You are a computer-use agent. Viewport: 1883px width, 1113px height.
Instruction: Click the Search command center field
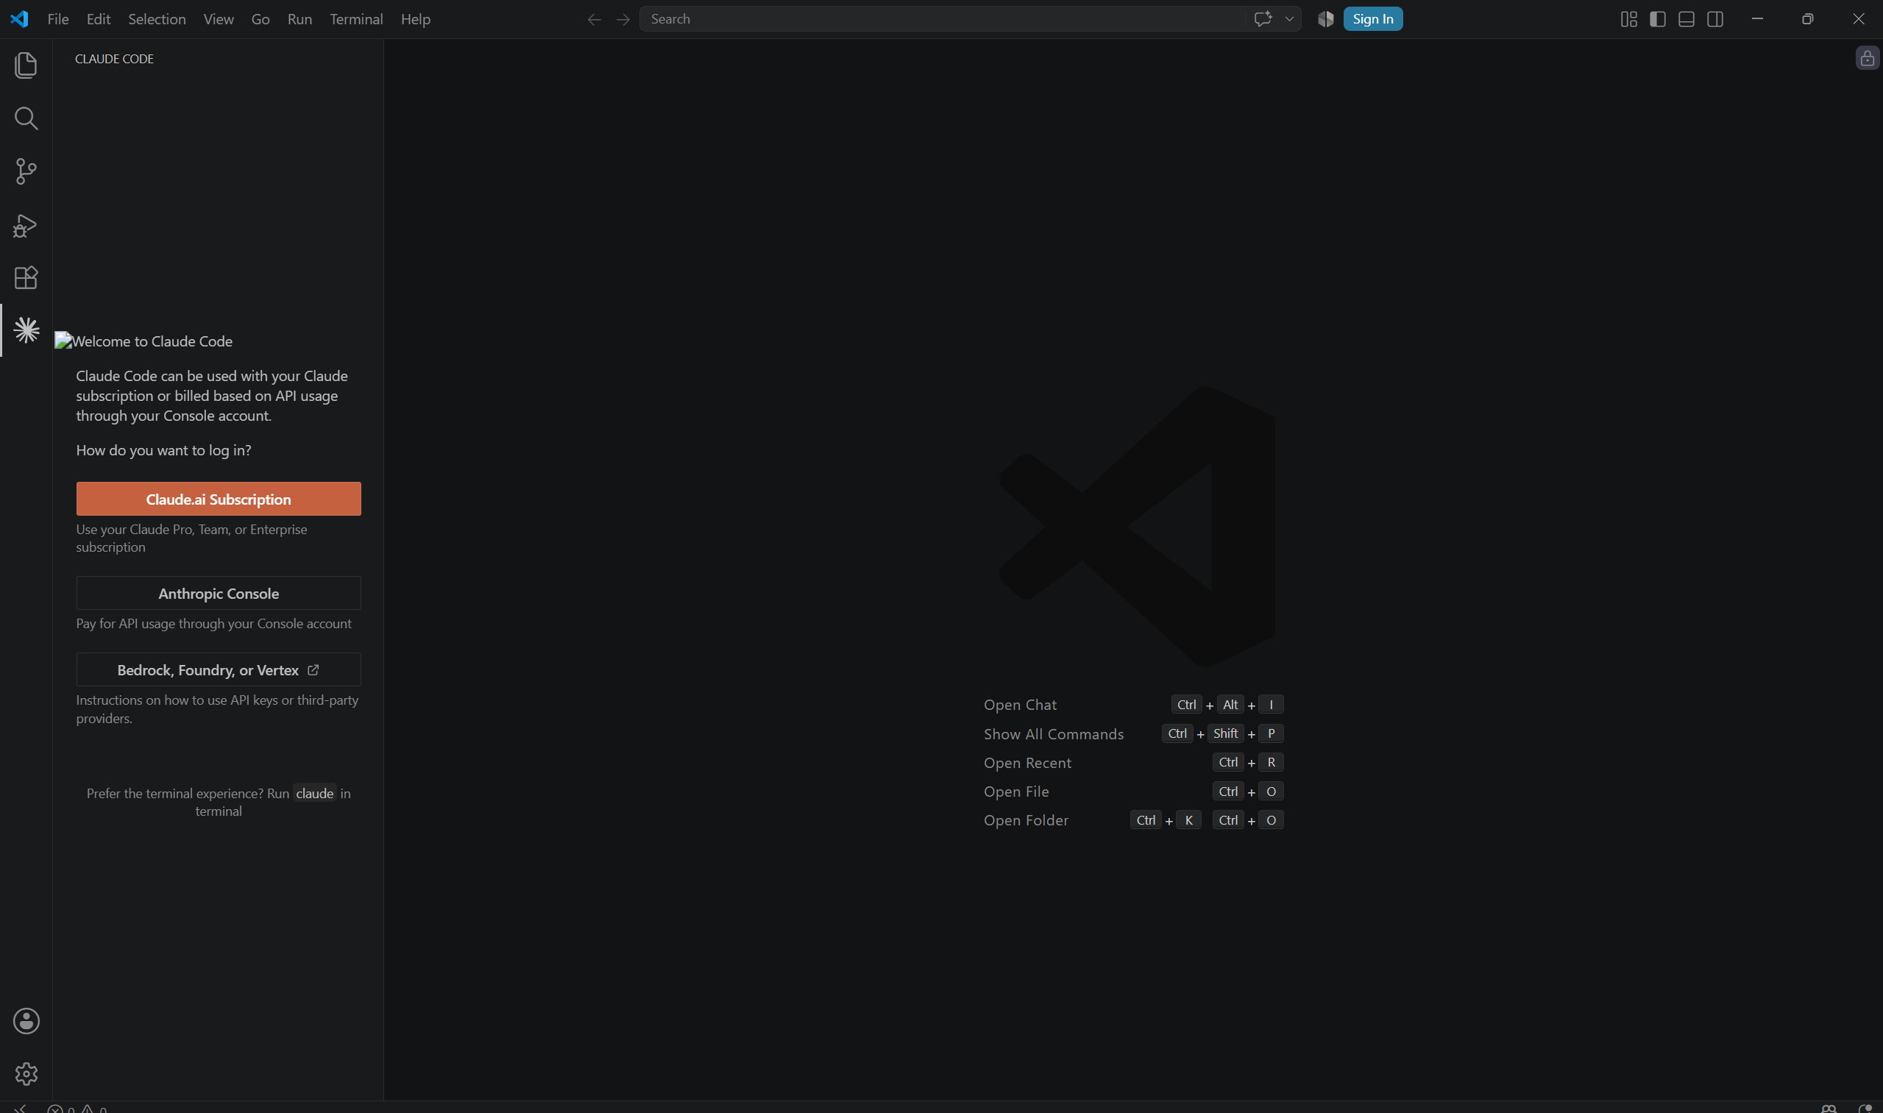click(942, 18)
